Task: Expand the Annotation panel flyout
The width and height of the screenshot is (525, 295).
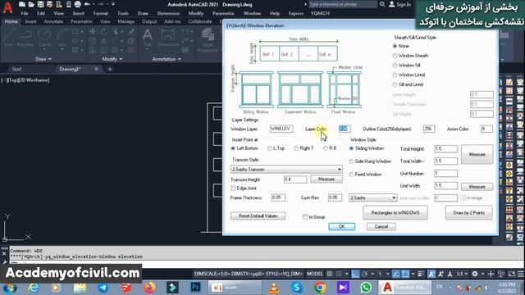Action: (x=167, y=59)
